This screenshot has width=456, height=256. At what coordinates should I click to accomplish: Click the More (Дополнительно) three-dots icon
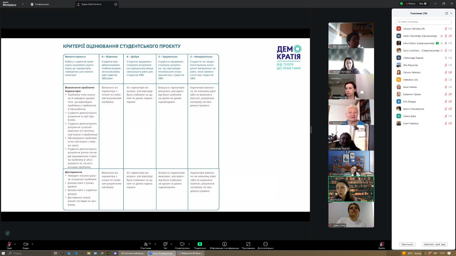click(x=265, y=244)
